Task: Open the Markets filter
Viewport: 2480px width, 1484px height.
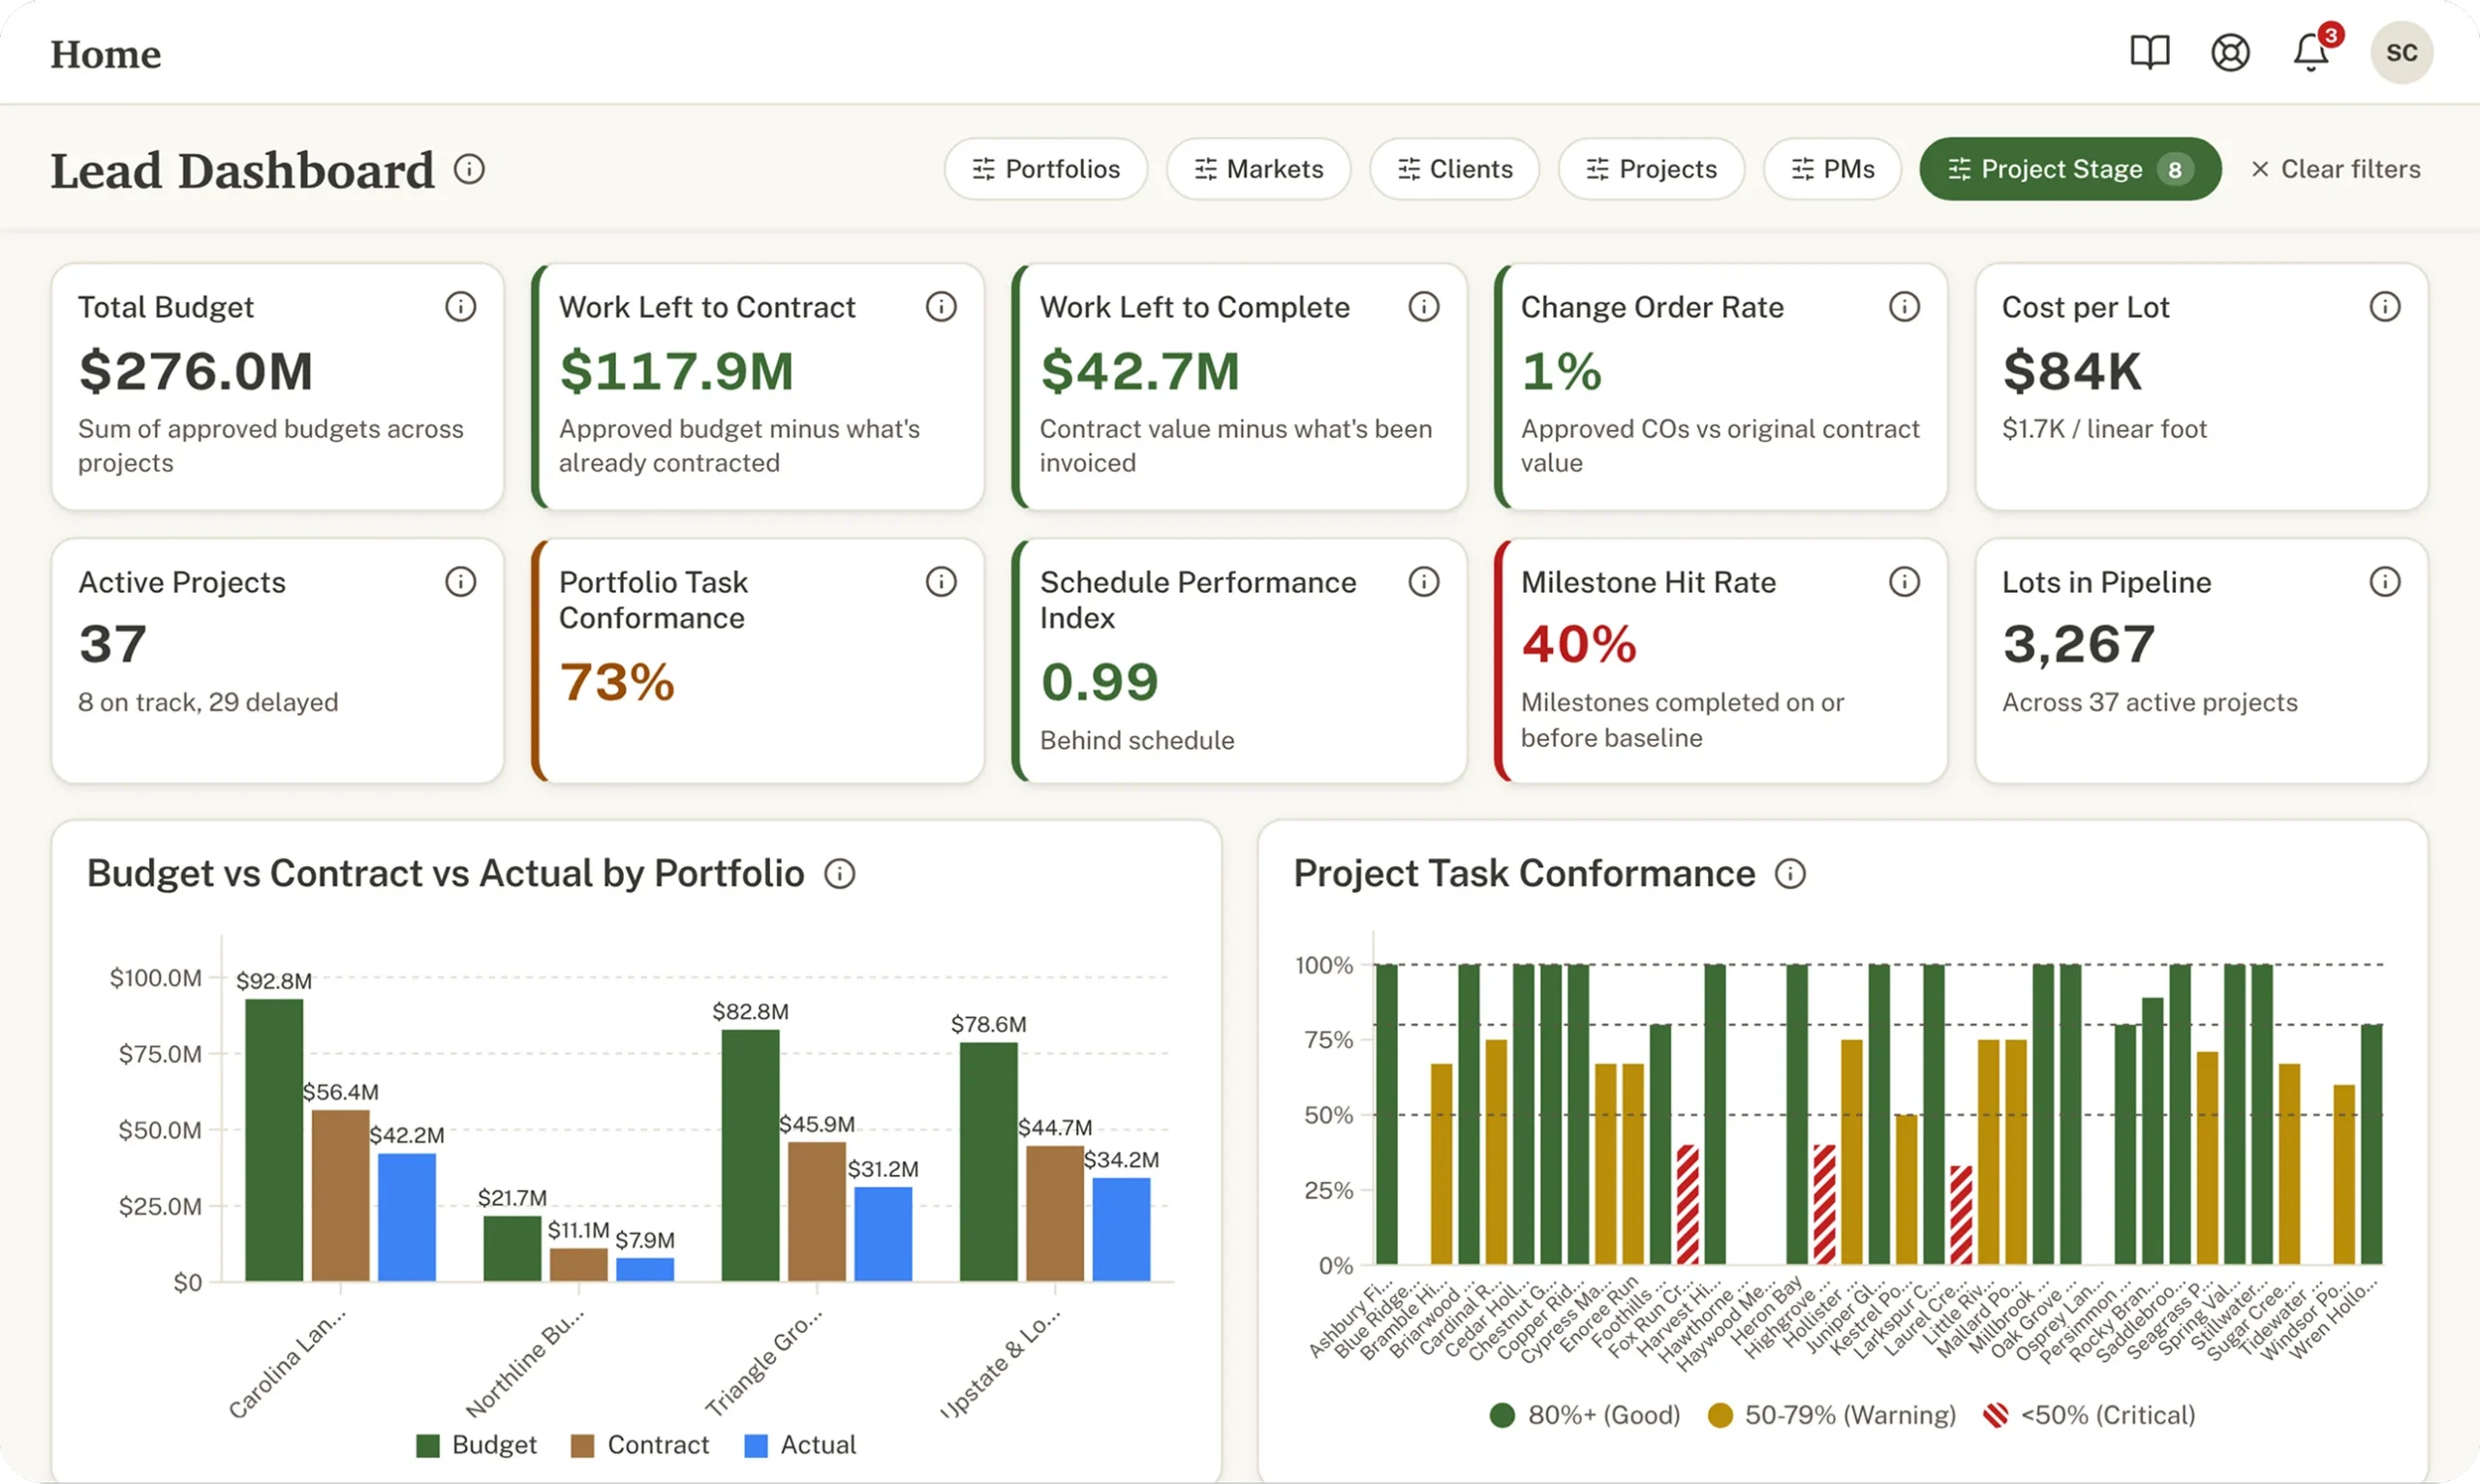Action: click(1259, 169)
